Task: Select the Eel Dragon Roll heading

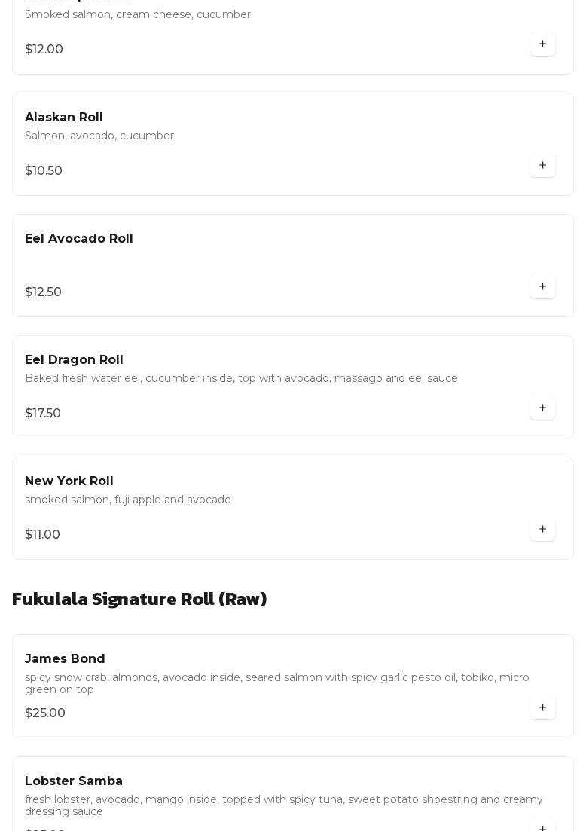Action: click(74, 360)
